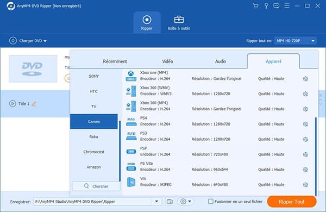Open settings gear for PS4 profile
Image resolution: width=326 pixels, height=212 pixels.
pos(305,124)
